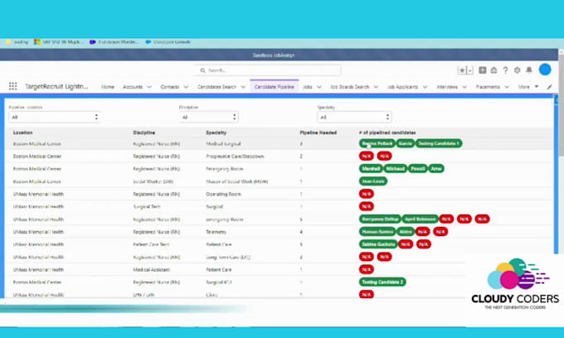
Task: Open the Developer Console bookmark
Action: coord(168,42)
